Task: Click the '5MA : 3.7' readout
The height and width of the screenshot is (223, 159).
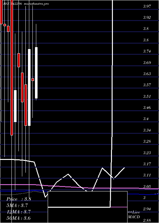Action: (17, 205)
